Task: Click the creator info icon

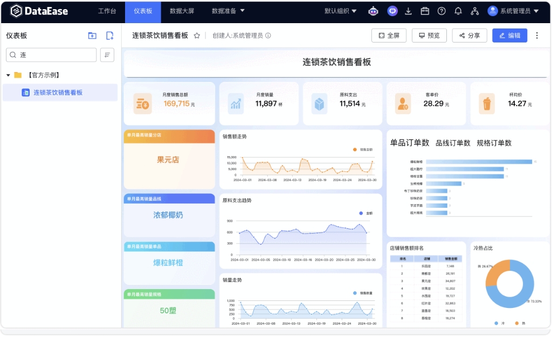Action: point(268,36)
